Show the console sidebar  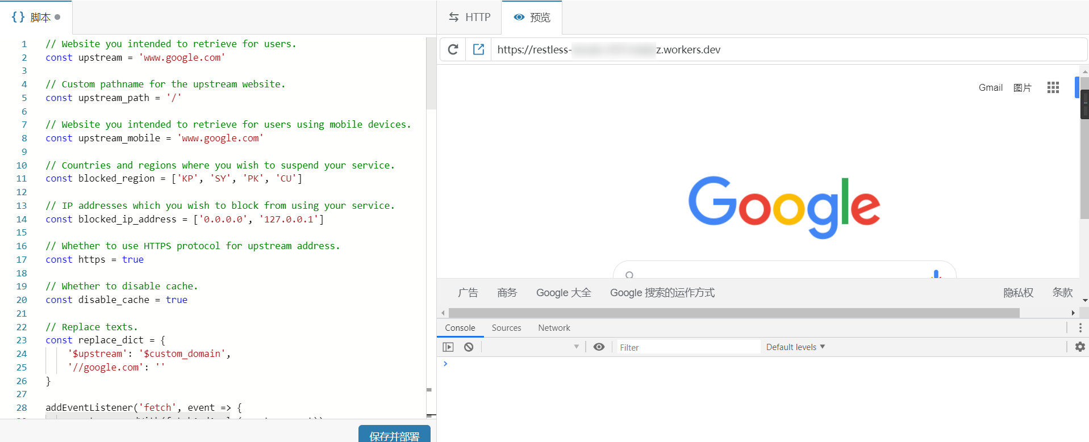coord(448,347)
